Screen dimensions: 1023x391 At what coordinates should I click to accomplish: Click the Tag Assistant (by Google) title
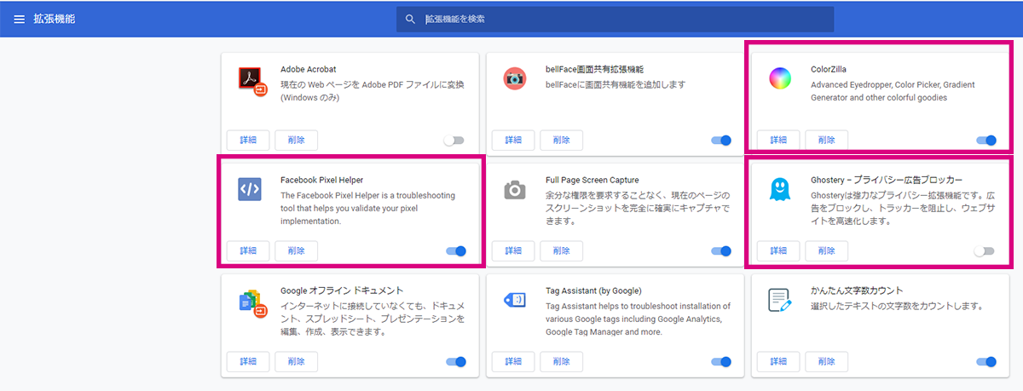(593, 290)
